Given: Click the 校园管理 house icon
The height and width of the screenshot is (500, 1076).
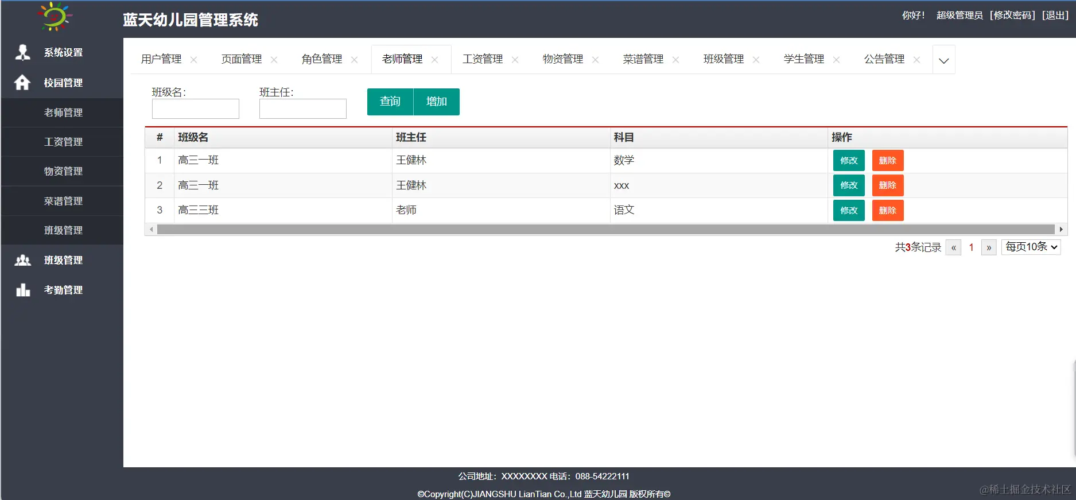Looking at the screenshot, I should [x=22, y=83].
